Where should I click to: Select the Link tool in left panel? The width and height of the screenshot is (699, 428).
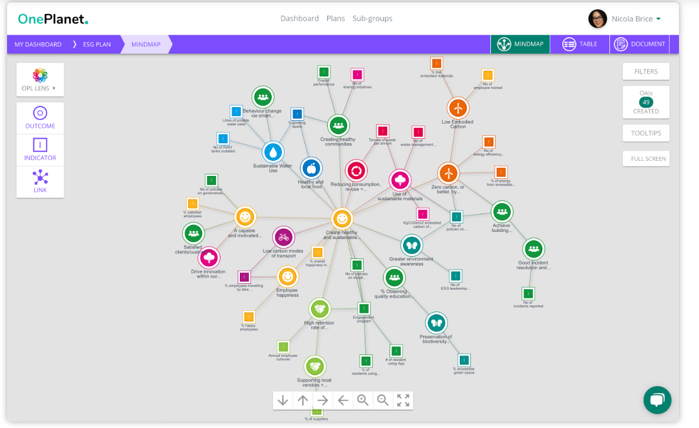pos(40,181)
